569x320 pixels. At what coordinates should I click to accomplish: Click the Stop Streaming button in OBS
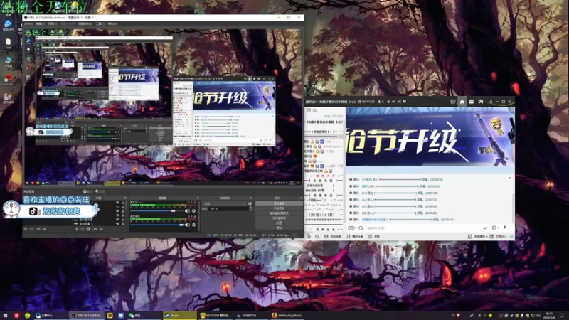(279, 203)
